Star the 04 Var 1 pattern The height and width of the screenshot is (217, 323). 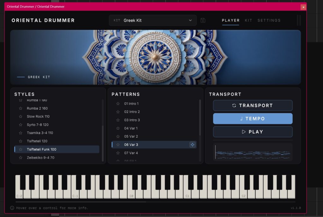pyautogui.click(x=118, y=128)
